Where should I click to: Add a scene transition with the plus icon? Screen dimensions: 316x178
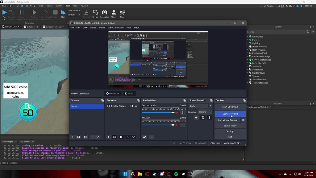(x=196, y=117)
